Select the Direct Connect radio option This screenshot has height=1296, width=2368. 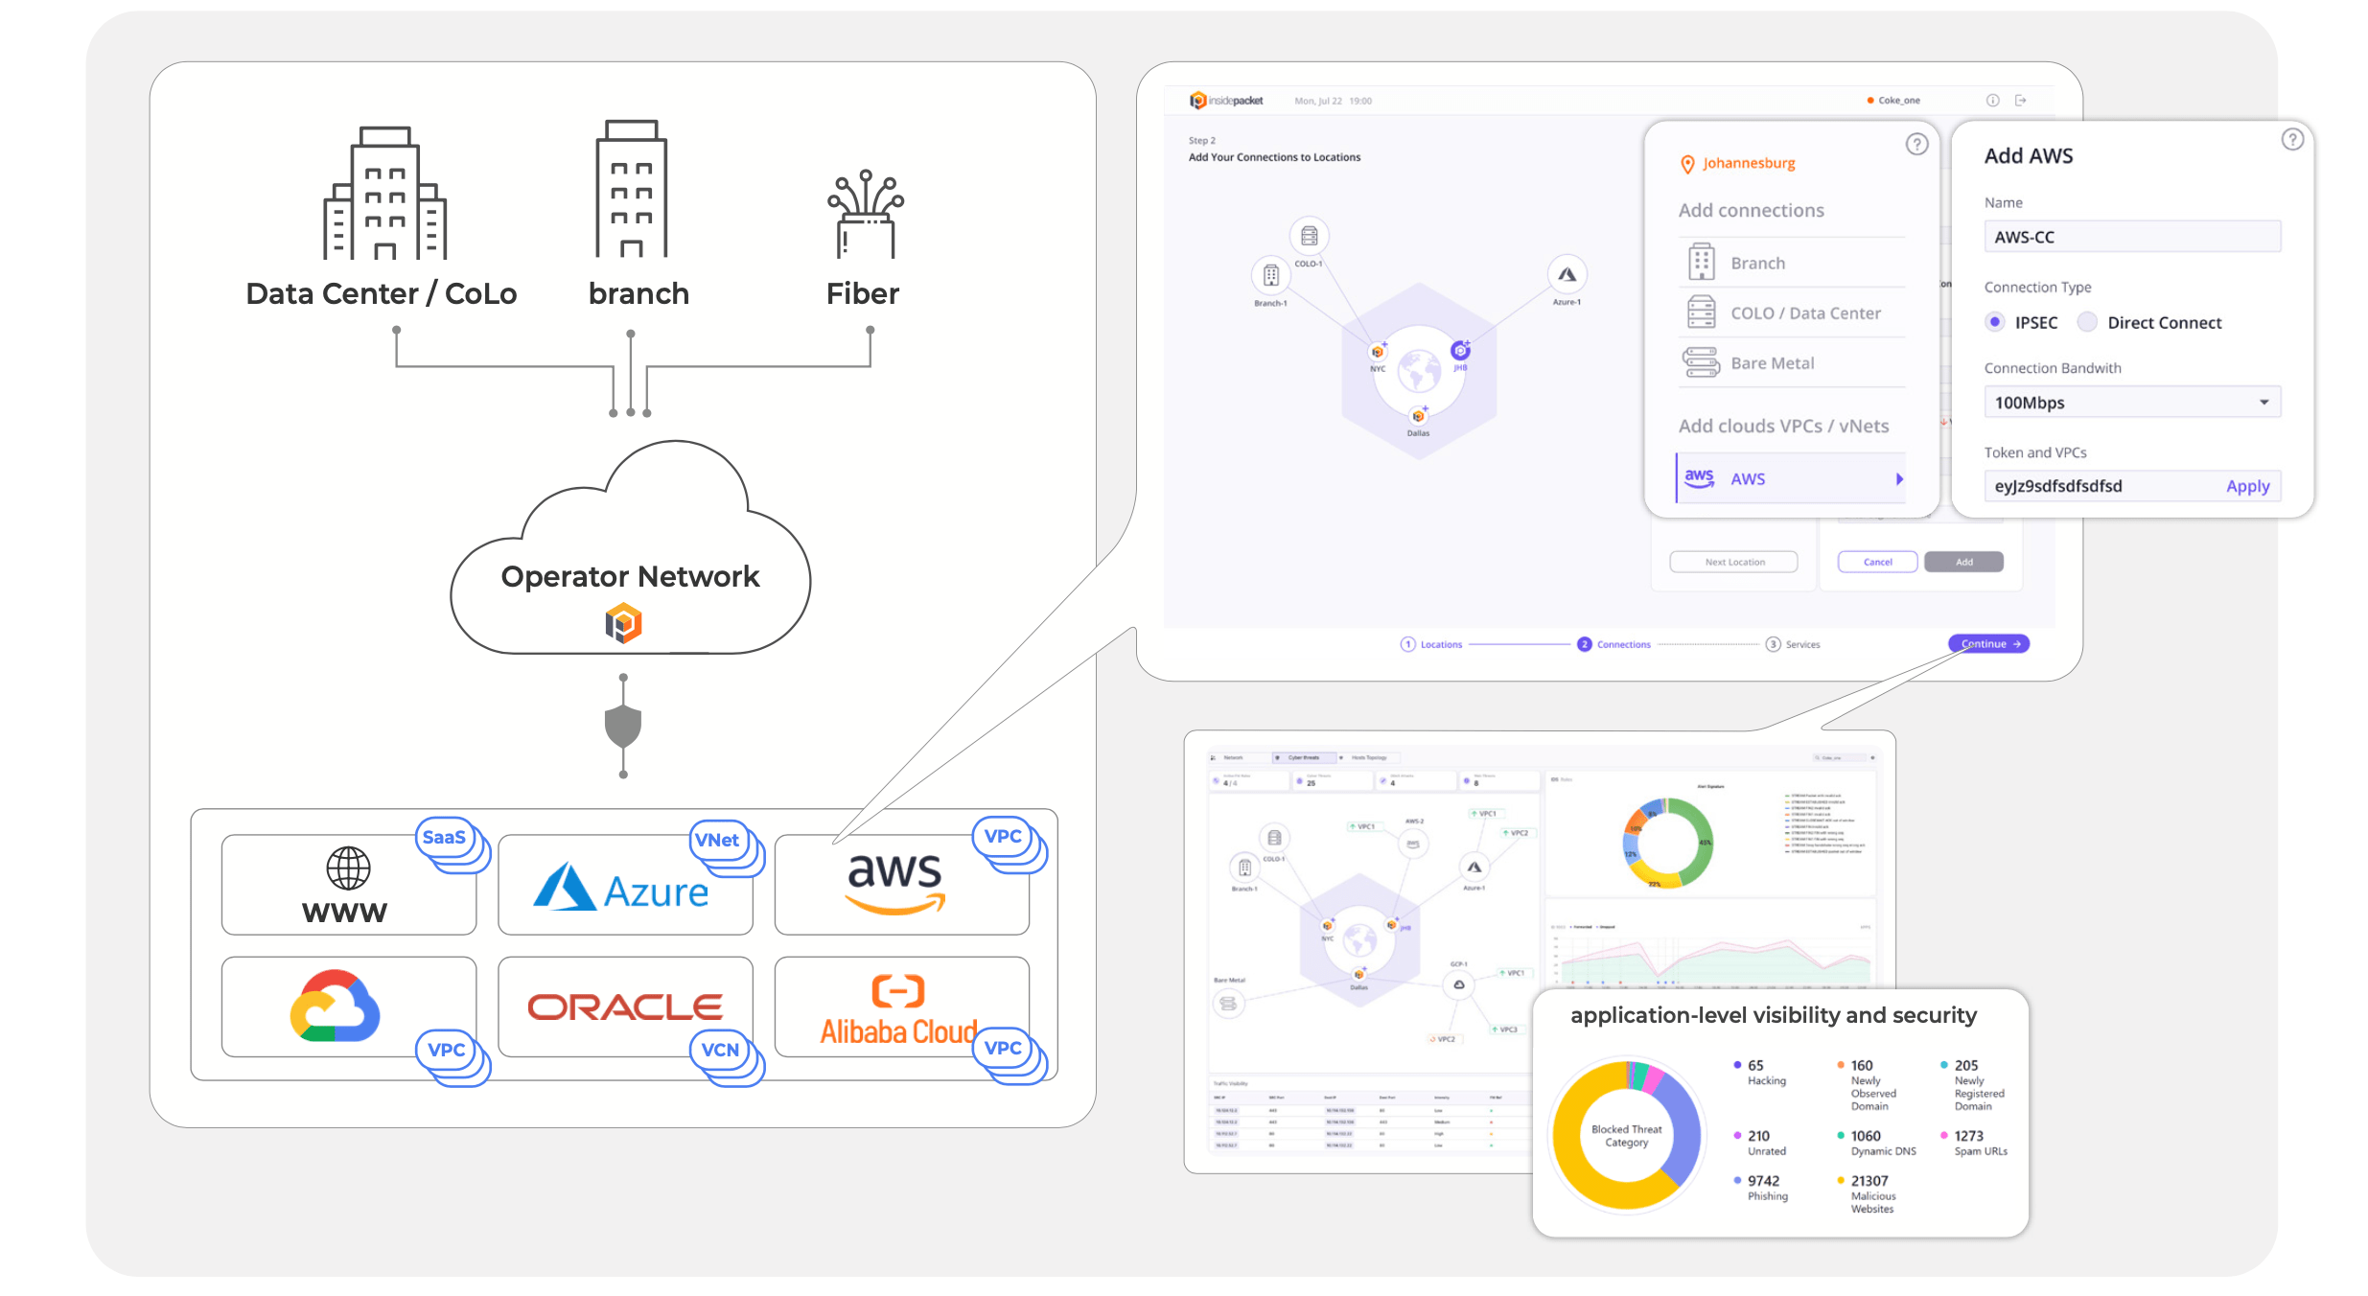(x=2087, y=322)
